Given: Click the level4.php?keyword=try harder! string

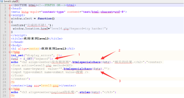Looking at the screenshot, I should point(78,29).
